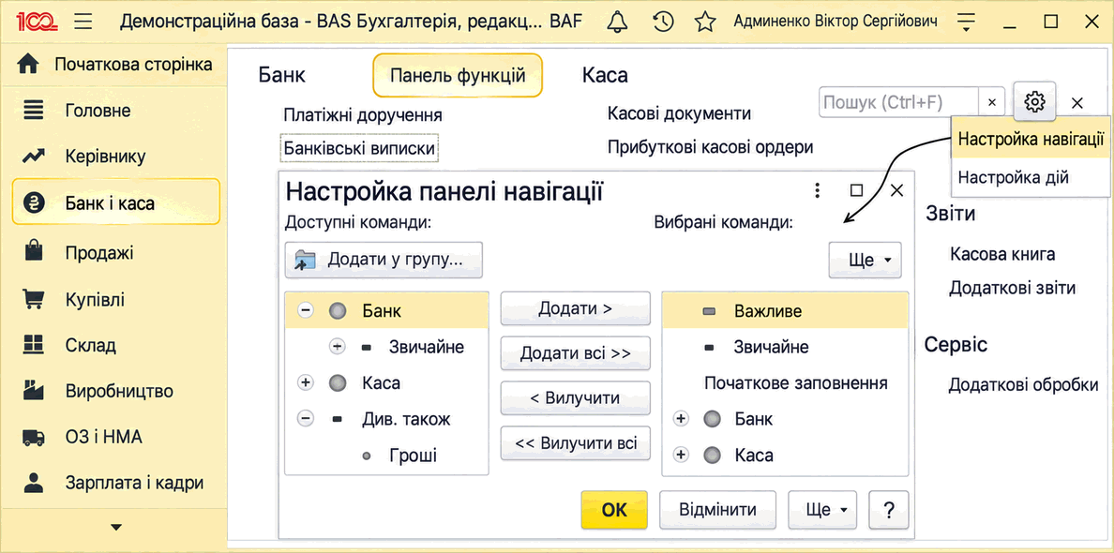Click the Додати у групу... button
Screen dimensions: 1114x553
coord(384,260)
